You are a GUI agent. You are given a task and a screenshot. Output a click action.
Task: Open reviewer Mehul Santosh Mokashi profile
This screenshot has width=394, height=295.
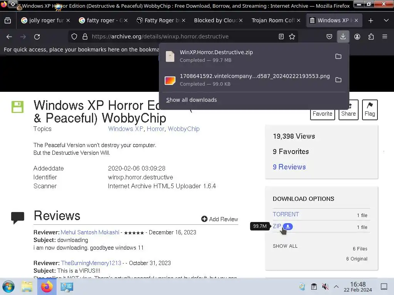[90, 232]
